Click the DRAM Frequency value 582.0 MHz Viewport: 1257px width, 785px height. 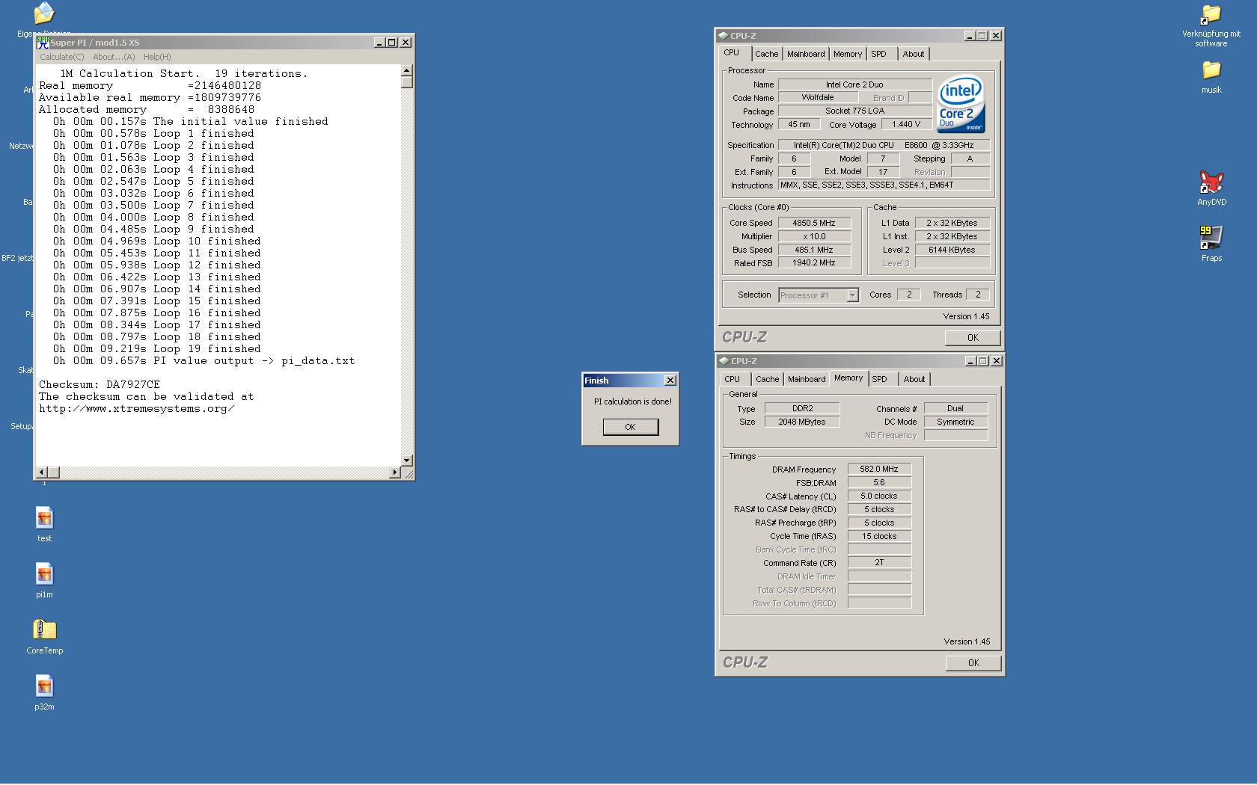879,469
